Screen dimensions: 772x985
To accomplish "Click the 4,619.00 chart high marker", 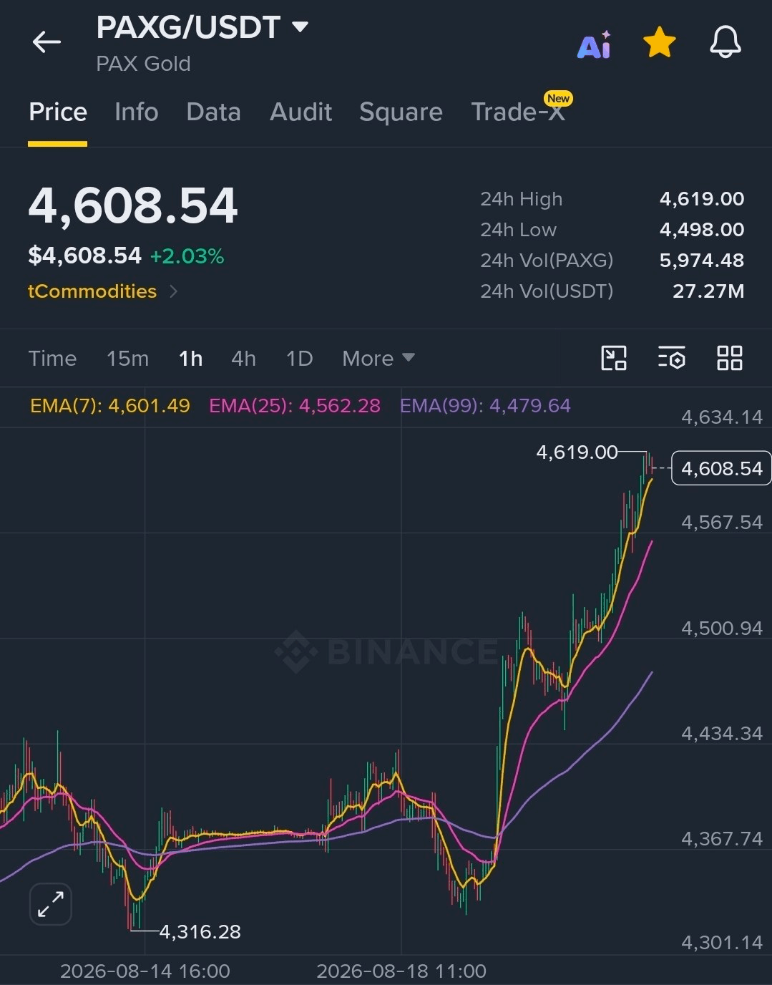I will [577, 452].
